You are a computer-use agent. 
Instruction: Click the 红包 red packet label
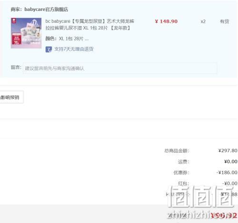pyautogui.click(x=184, y=184)
